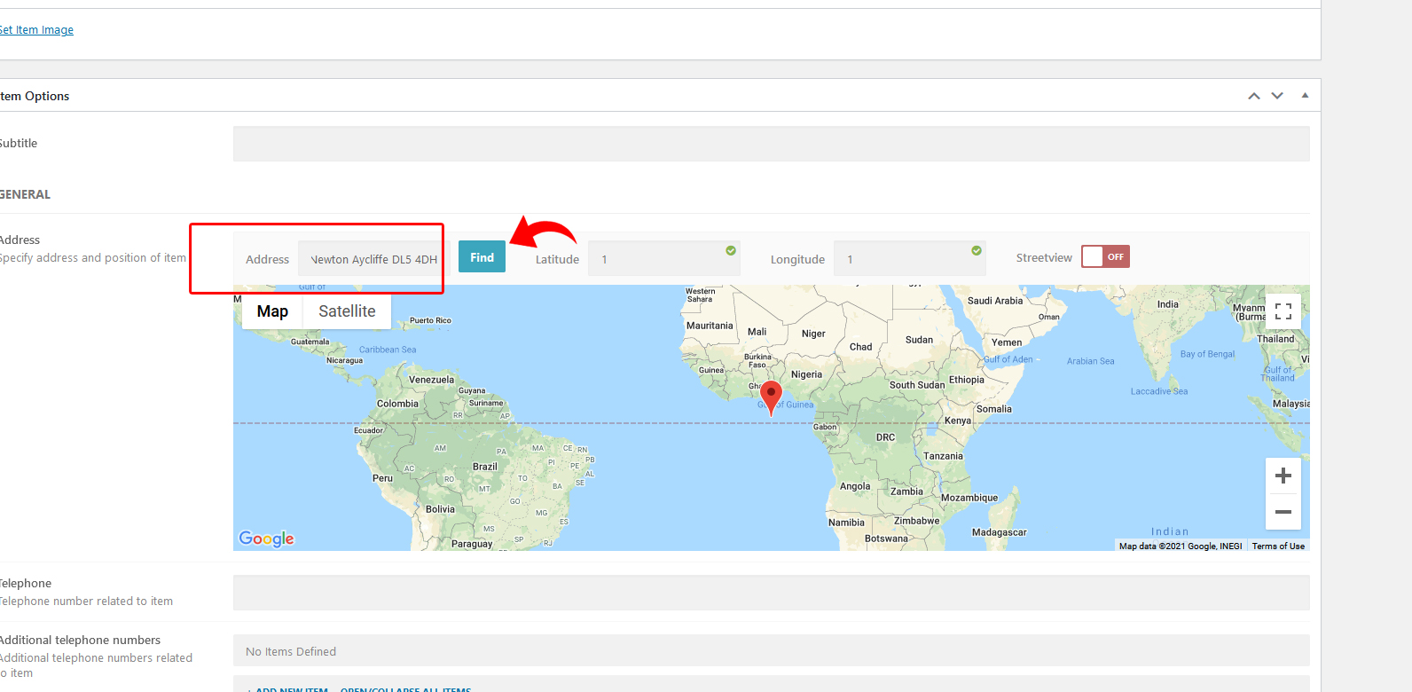Screen dimensions: 1412x692
Task: Toggle fullscreen map view
Action: pos(1283,311)
